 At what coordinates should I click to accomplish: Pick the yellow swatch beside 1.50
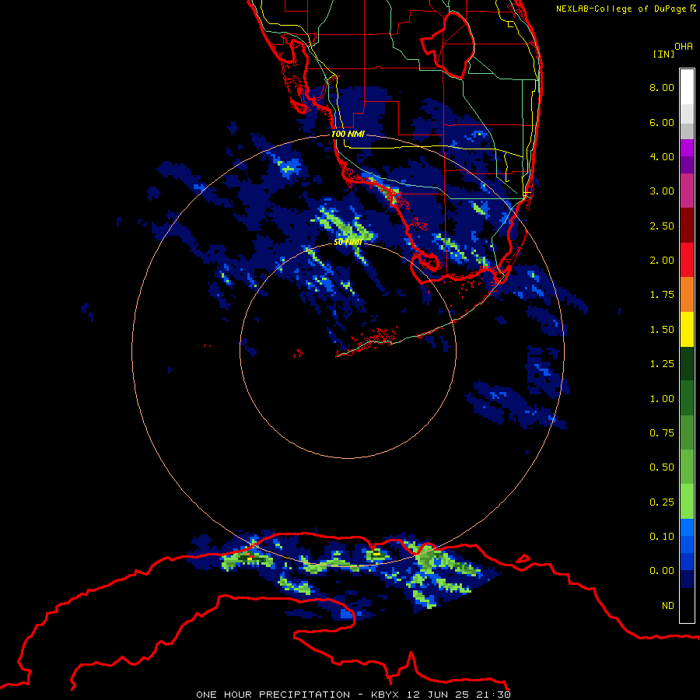687,330
